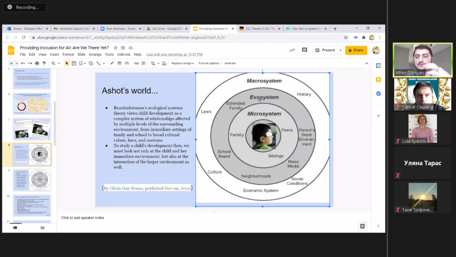This screenshot has width=456, height=257.
Task: Switch to filmstrip view toggle
Action: point(15,228)
